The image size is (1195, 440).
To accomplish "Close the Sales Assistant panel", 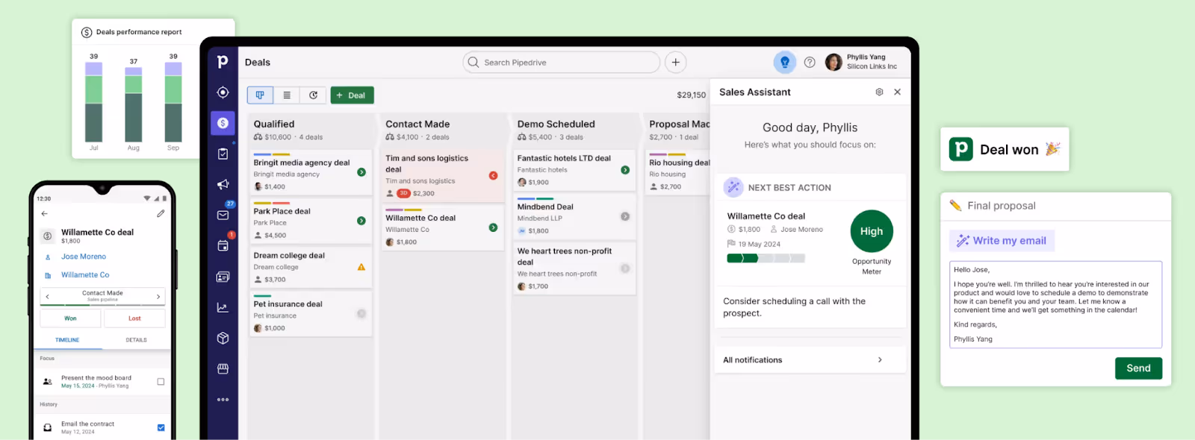I will (897, 92).
